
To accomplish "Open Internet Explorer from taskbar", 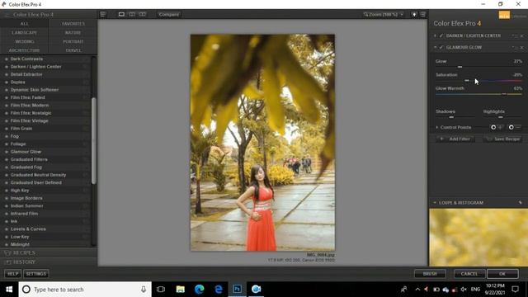I will [218, 290].
